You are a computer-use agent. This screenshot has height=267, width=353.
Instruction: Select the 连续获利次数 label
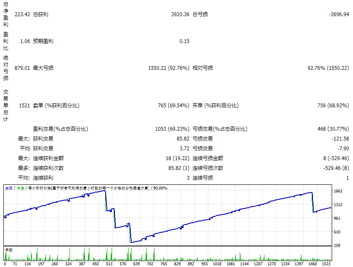tap(49, 168)
